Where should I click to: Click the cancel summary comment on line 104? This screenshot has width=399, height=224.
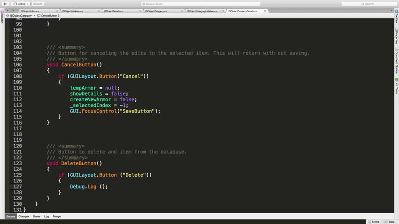178,53
